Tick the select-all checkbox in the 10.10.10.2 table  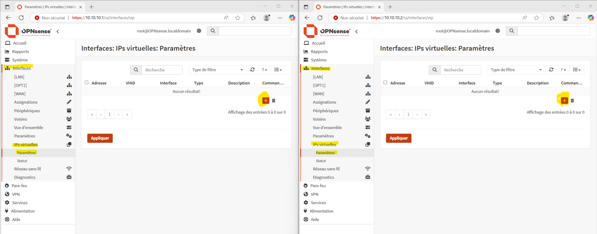pos(385,82)
